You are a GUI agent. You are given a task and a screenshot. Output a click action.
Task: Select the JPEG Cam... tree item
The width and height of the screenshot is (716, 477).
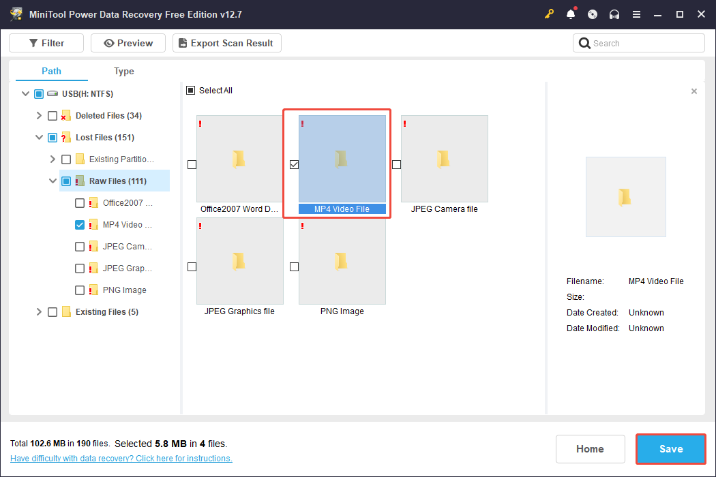pos(127,247)
